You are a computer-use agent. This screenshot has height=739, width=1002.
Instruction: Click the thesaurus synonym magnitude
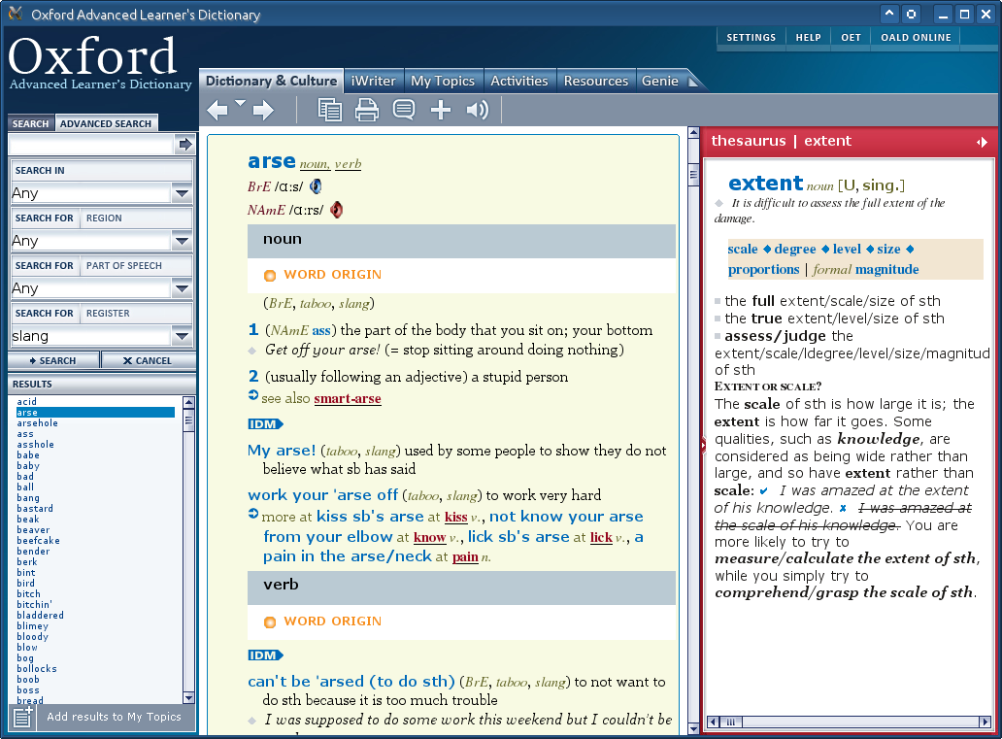click(887, 270)
